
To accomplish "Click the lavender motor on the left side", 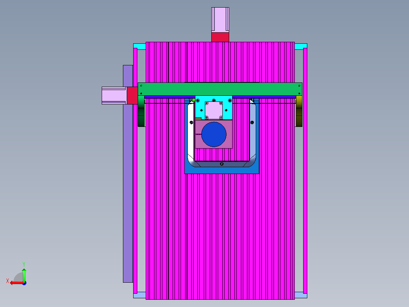I will pyautogui.click(x=114, y=95).
